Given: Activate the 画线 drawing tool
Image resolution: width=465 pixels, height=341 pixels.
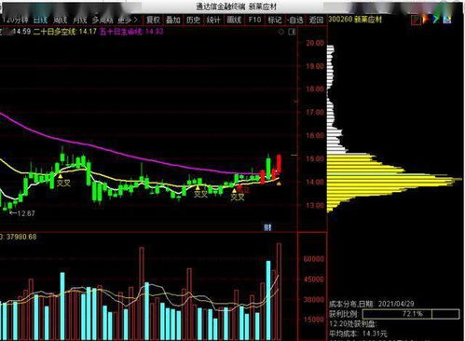Looking at the screenshot, I should click(234, 20).
